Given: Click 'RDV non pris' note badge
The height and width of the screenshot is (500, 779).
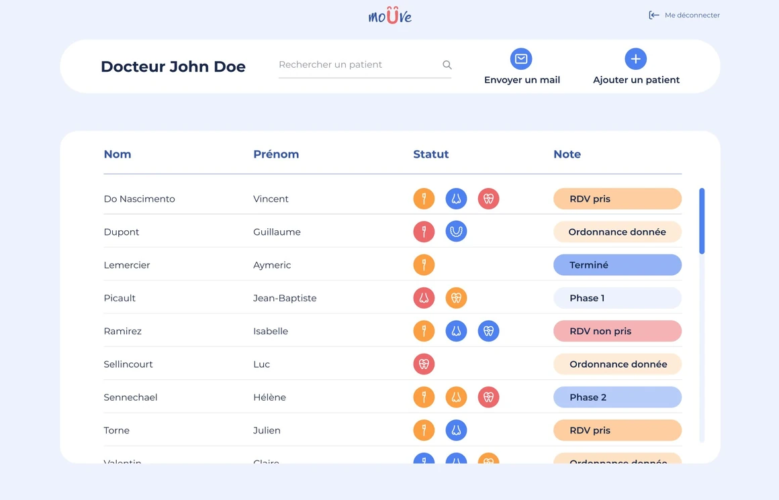Looking at the screenshot, I should [617, 331].
